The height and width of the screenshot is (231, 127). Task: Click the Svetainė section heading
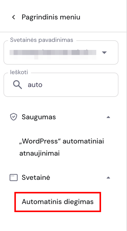(x=36, y=178)
